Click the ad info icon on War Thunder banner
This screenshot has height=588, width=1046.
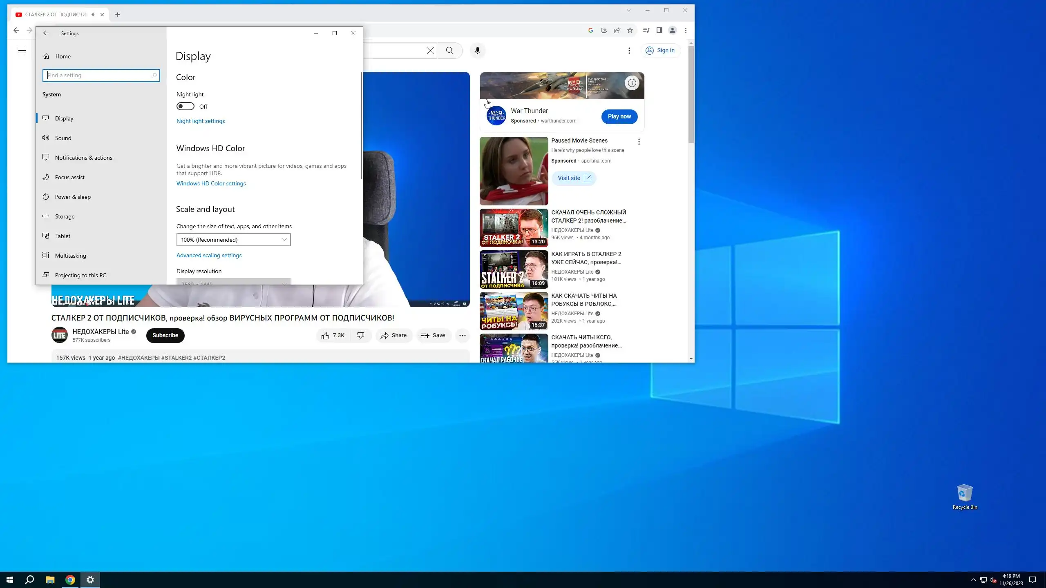pyautogui.click(x=632, y=83)
